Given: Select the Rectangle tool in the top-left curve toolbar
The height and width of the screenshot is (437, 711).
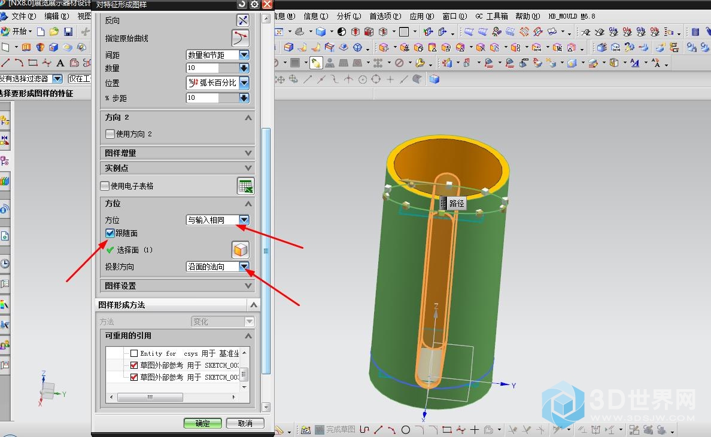Looking at the screenshot, I should click(x=33, y=63).
